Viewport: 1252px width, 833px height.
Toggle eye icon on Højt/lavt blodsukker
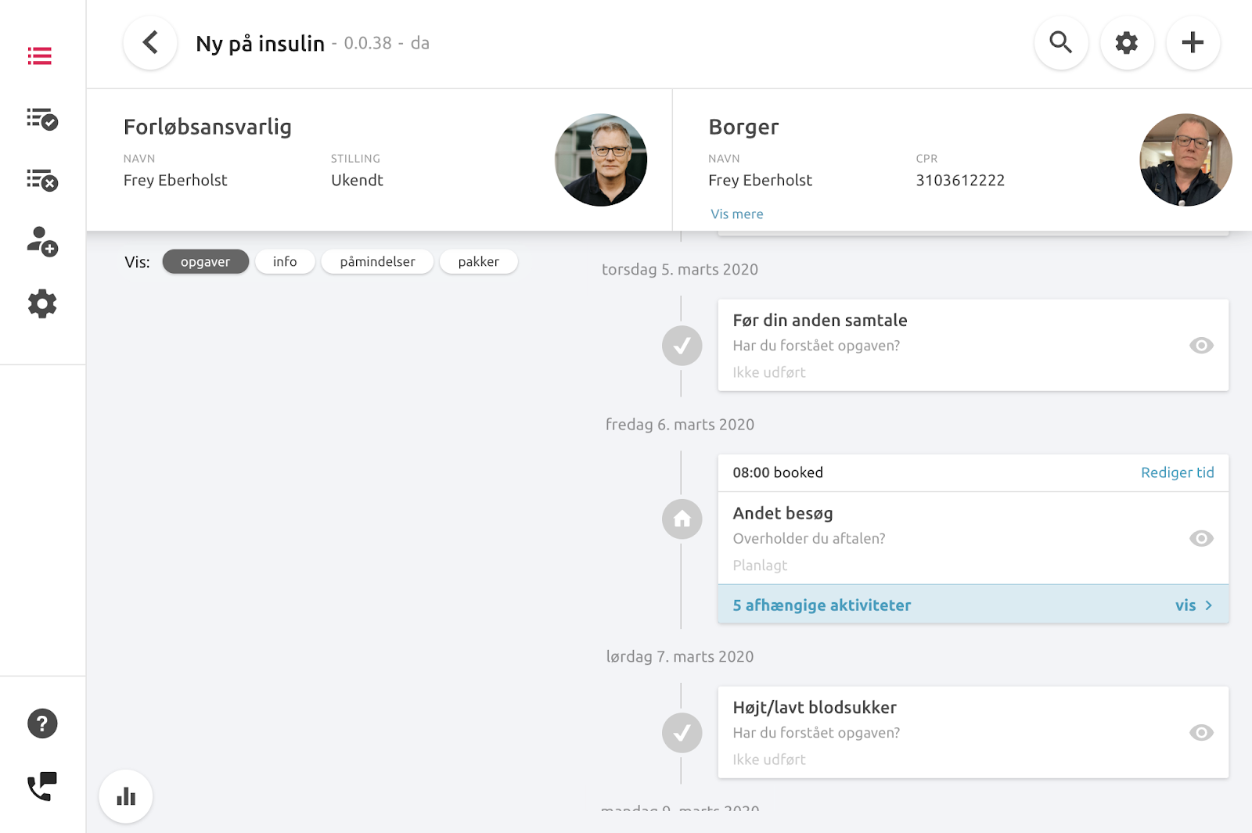tap(1201, 733)
